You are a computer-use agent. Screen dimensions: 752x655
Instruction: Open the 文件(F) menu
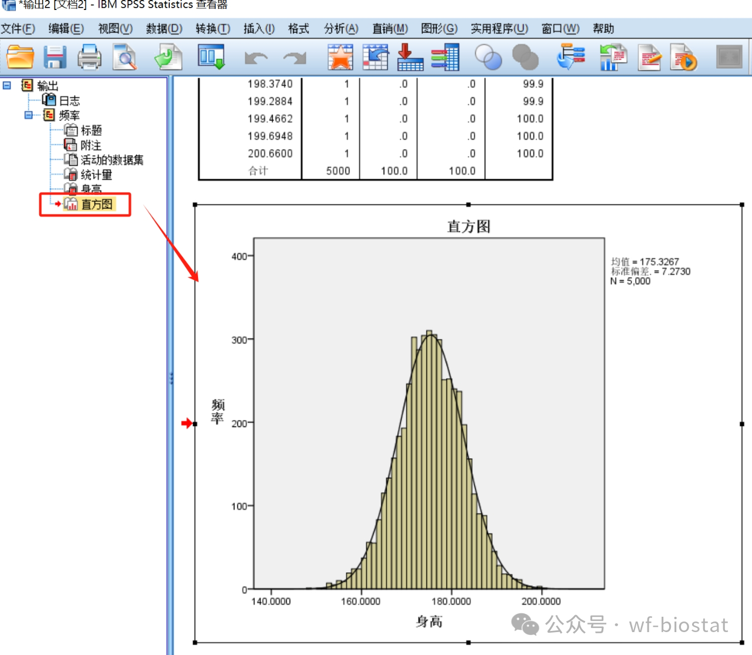[x=18, y=29]
